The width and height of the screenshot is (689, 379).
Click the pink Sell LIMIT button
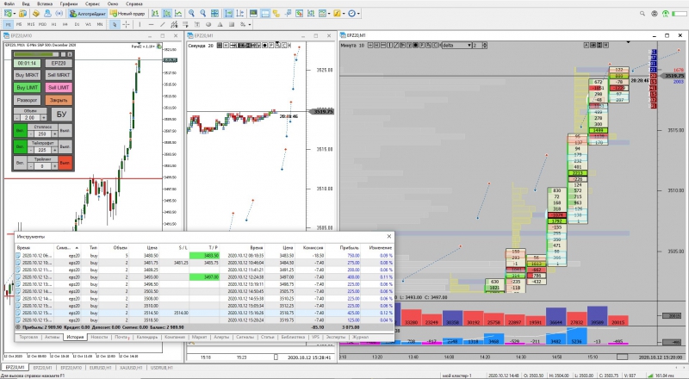coord(59,88)
